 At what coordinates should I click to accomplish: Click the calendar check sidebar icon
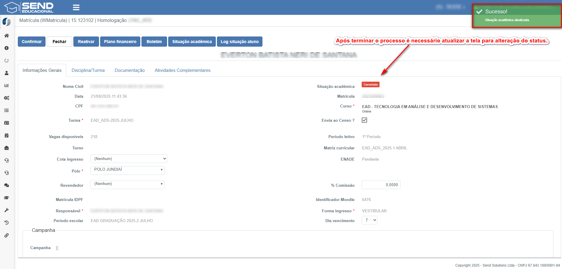tap(7, 135)
